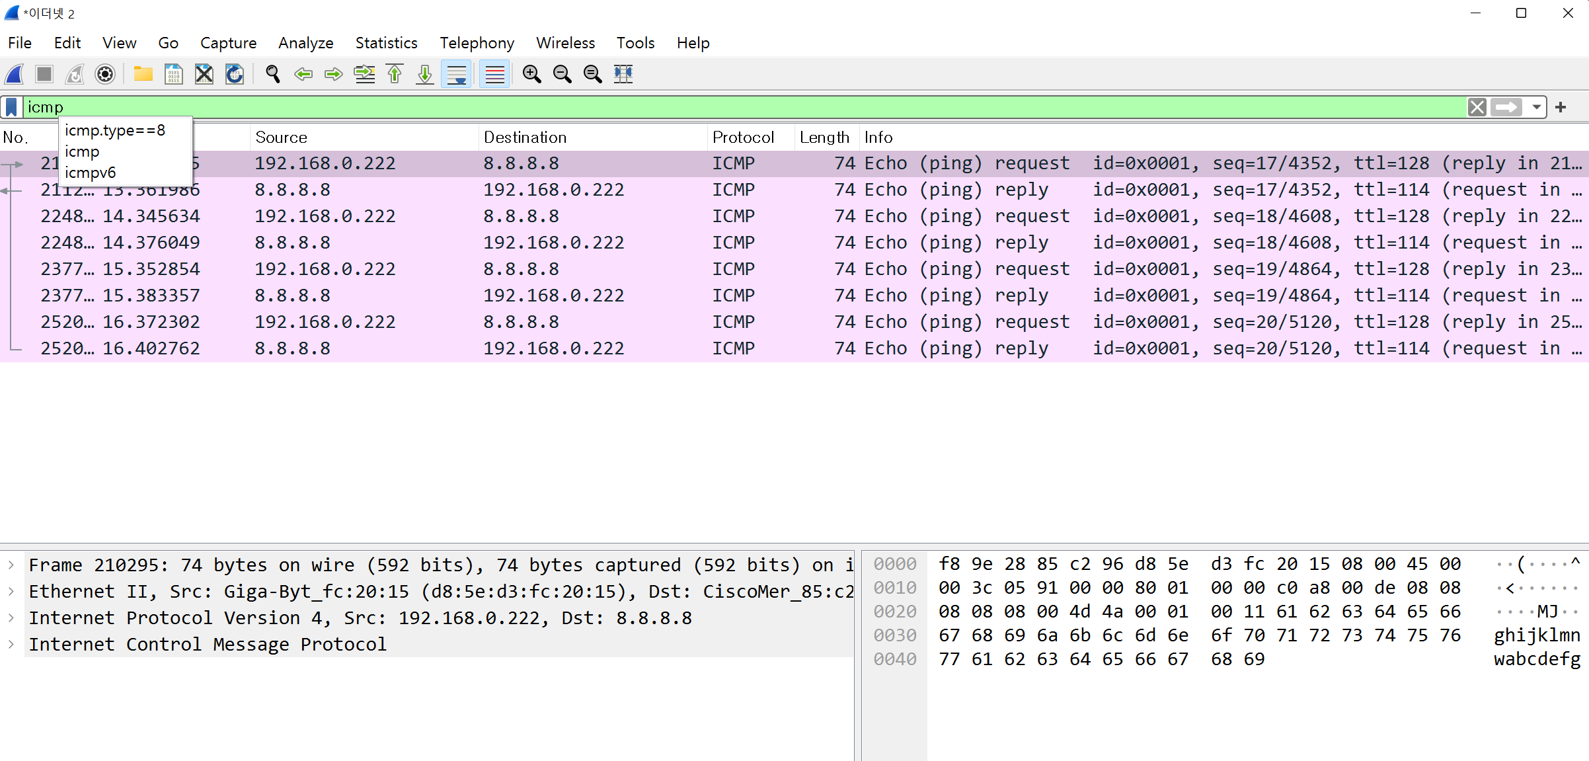Toggle packet colorization rules
Screen dimensions: 1589x761
pyautogui.click(x=494, y=74)
